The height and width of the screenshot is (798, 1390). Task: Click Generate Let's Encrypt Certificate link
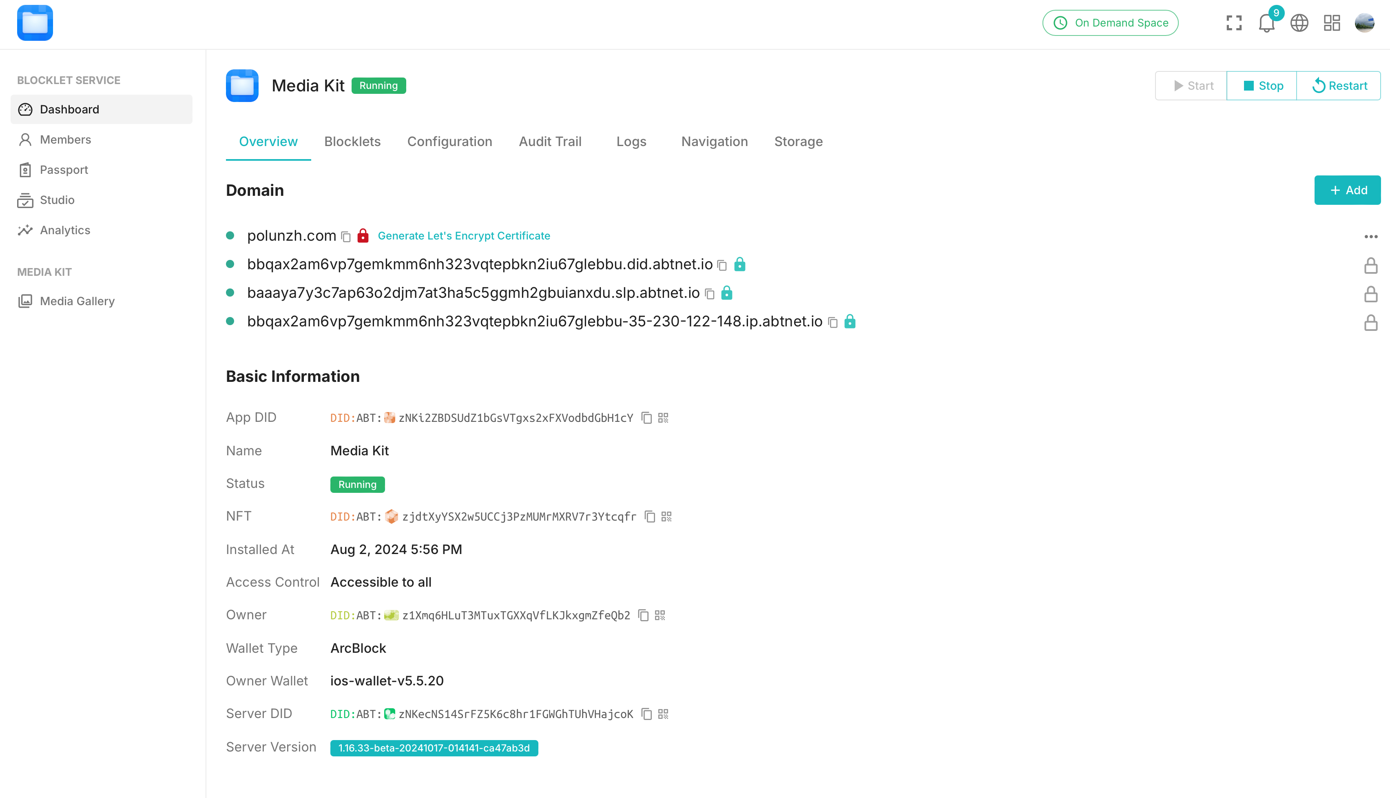click(x=463, y=236)
